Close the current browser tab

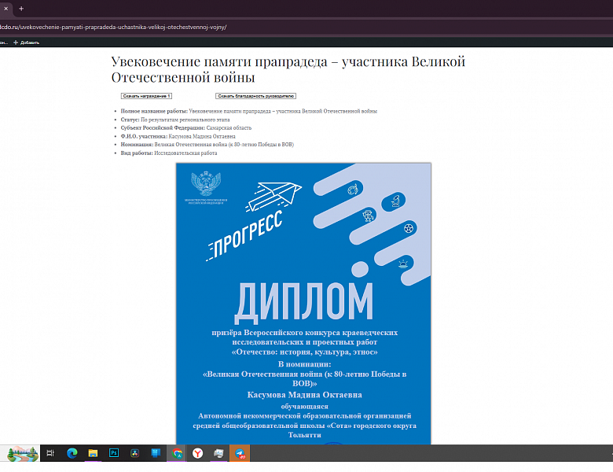6,9
